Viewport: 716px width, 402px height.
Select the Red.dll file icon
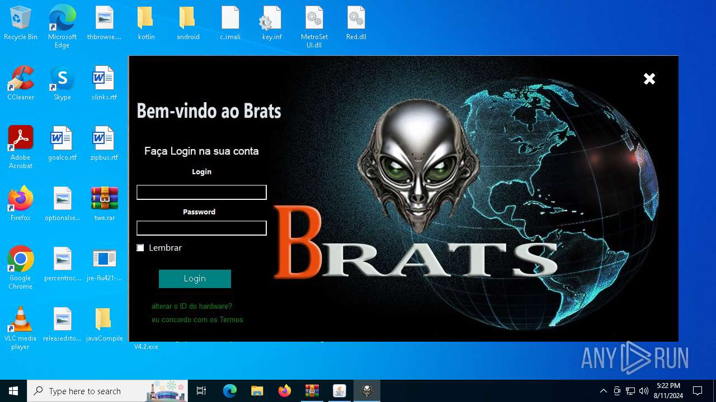point(356,24)
